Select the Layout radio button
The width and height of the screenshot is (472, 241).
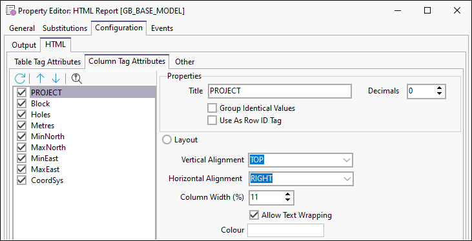tap(167, 140)
